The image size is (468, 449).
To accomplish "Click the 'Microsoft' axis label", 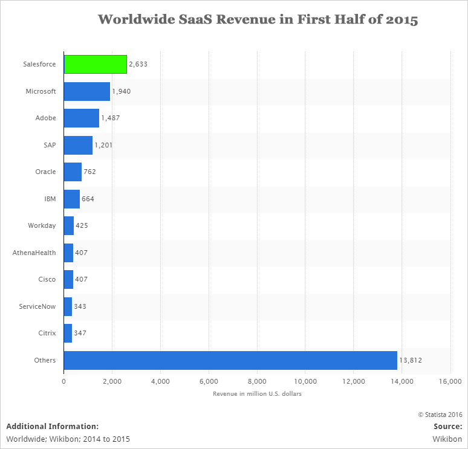I will pyautogui.click(x=41, y=91).
